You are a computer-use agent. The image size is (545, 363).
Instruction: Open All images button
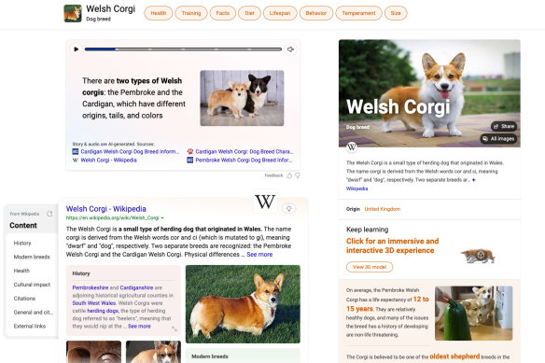point(498,139)
